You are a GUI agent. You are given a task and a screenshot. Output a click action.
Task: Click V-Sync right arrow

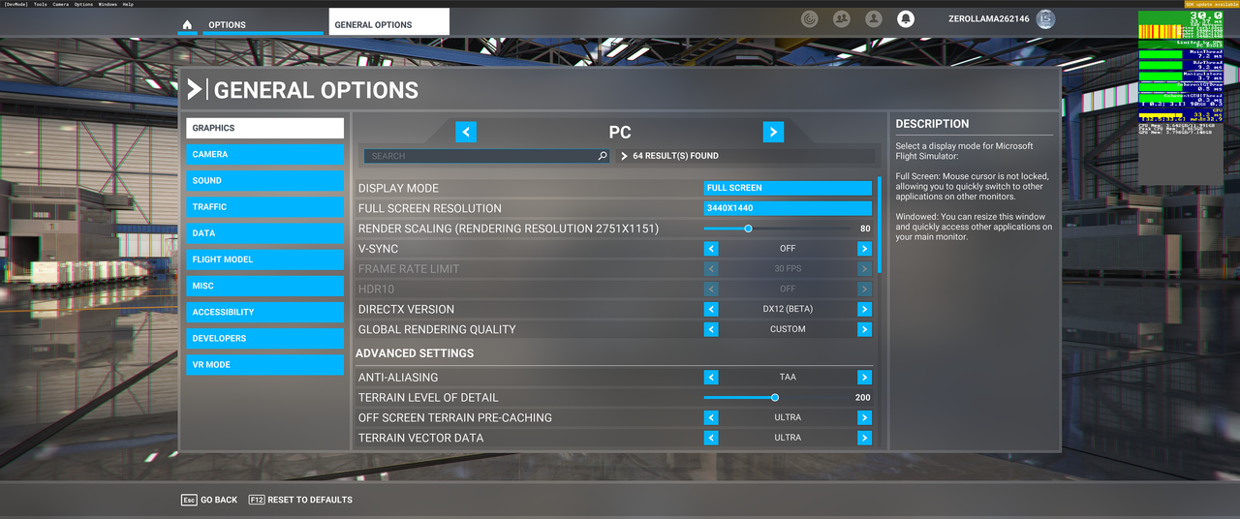click(x=864, y=249)
